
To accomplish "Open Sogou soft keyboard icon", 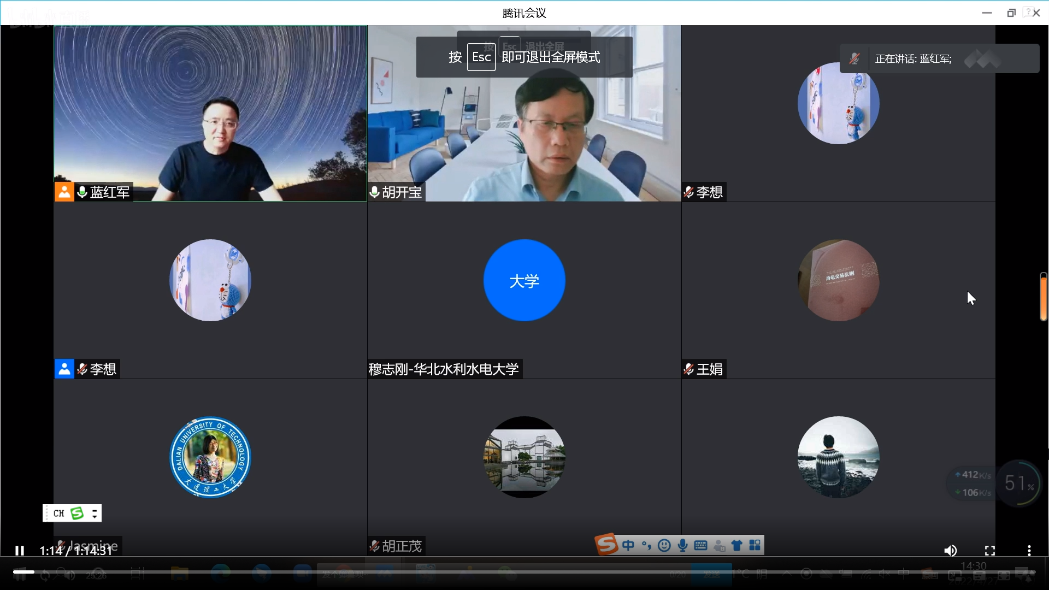I will 700,545.
